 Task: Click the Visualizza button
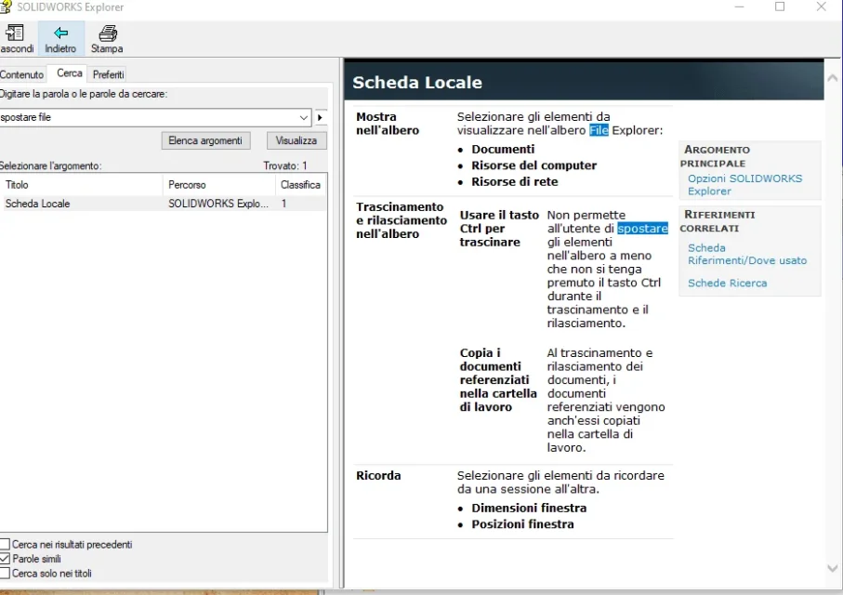(296, 140)
